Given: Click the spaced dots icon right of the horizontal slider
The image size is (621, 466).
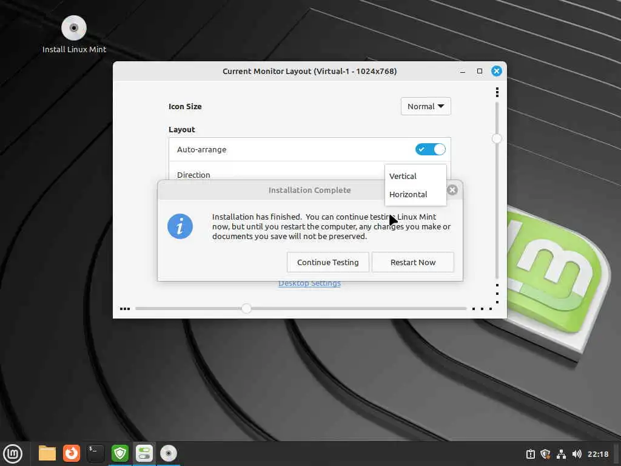Looking at the screenshot, I should (x=482, y=309).
